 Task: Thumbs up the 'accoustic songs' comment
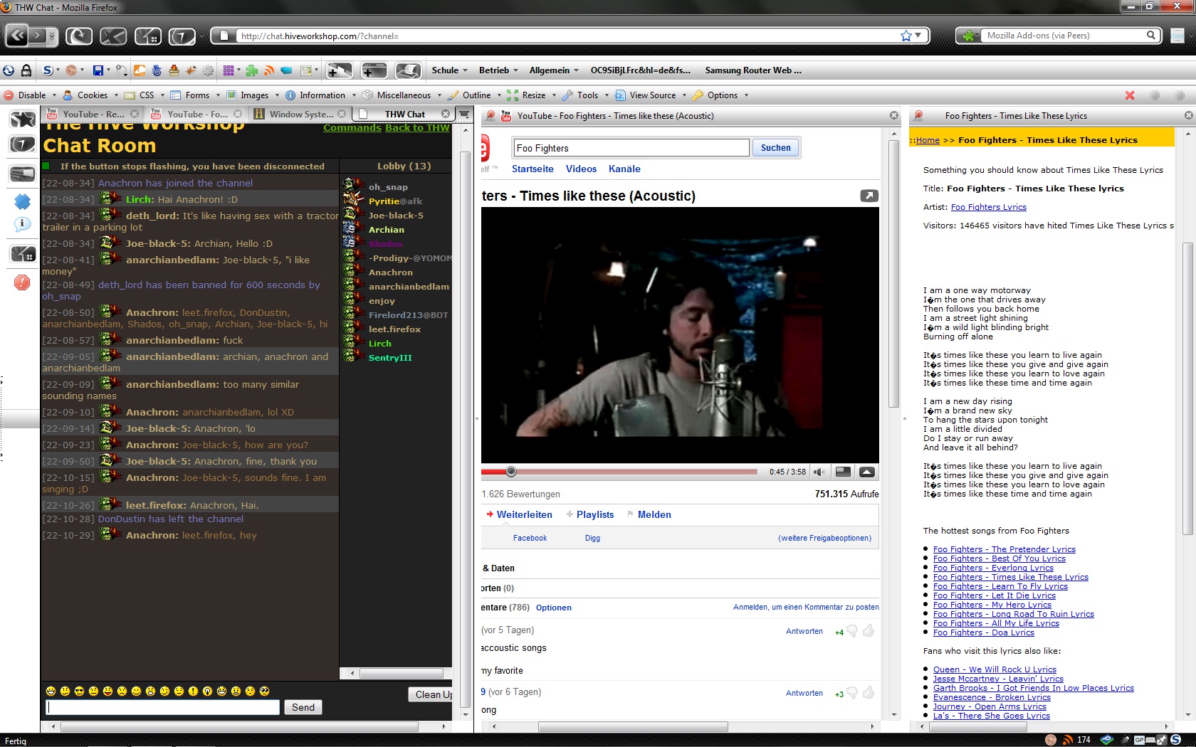[869, 631]
